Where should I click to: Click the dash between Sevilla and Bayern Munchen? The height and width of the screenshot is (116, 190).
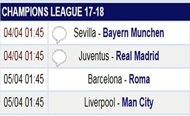click(99, 34)
